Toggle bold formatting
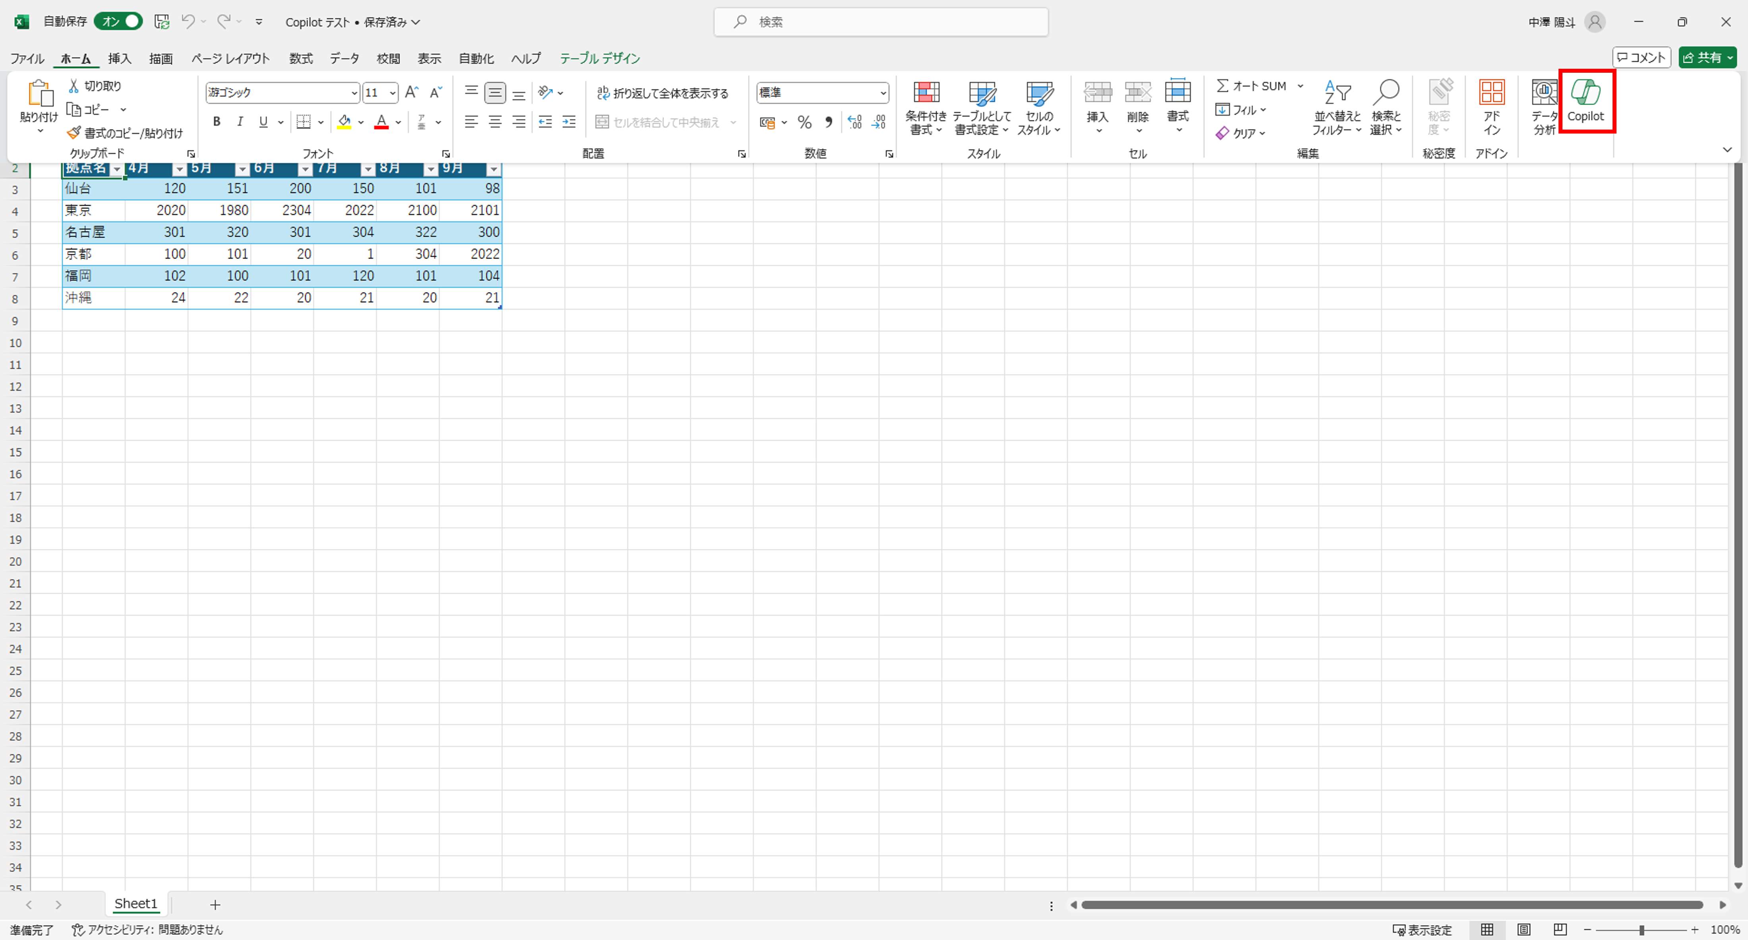Image resolution: width=1748 pixels, height=940 pixels. 217,122
